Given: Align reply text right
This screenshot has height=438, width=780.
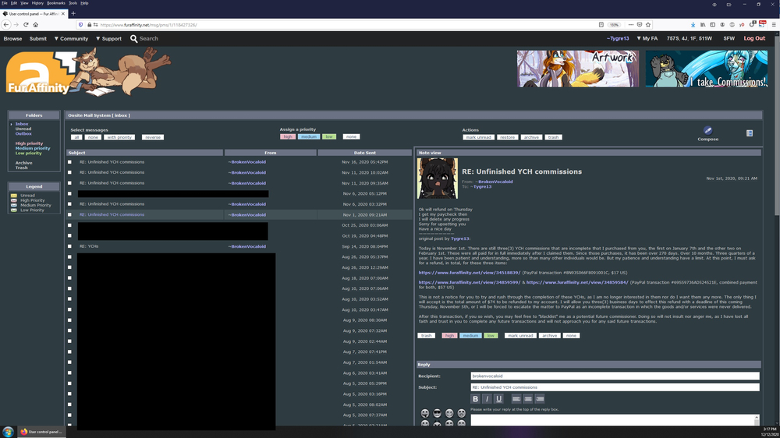Looking at the screenshot, I should 540,399.
